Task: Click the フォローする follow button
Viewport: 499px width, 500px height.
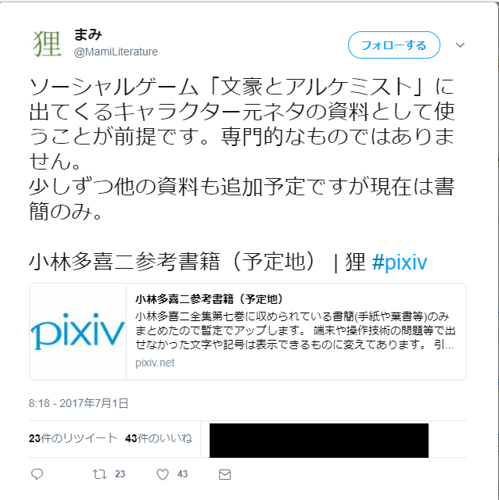Action: 394,45
